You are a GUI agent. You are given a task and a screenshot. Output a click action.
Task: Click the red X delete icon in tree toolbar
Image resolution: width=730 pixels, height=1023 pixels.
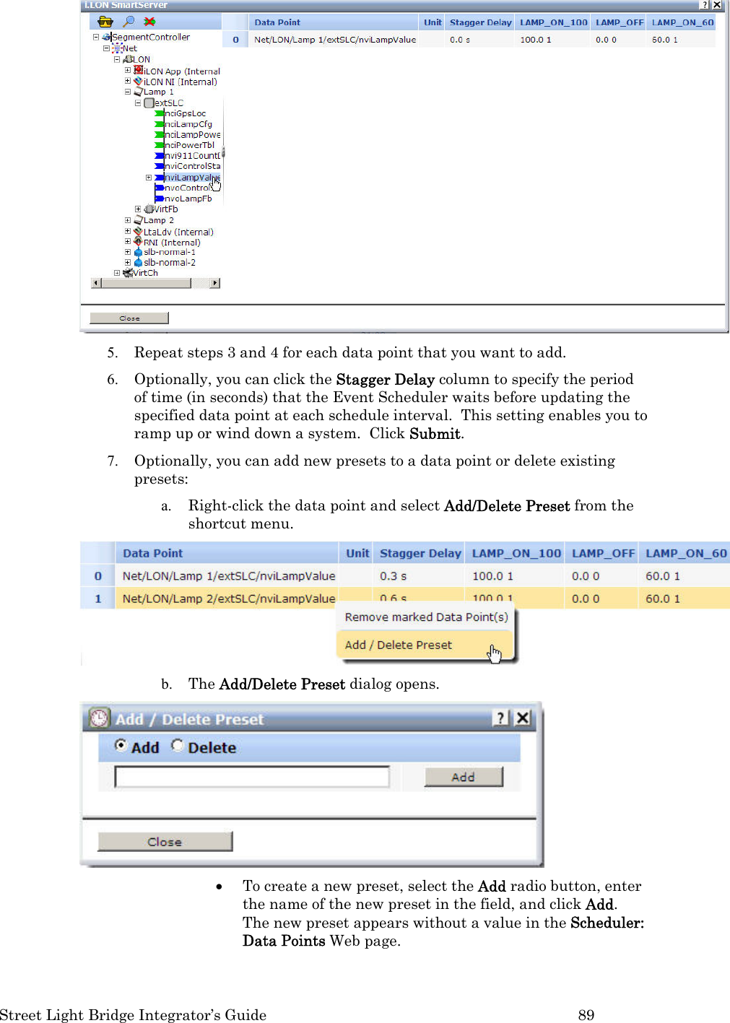coord(149,22)
